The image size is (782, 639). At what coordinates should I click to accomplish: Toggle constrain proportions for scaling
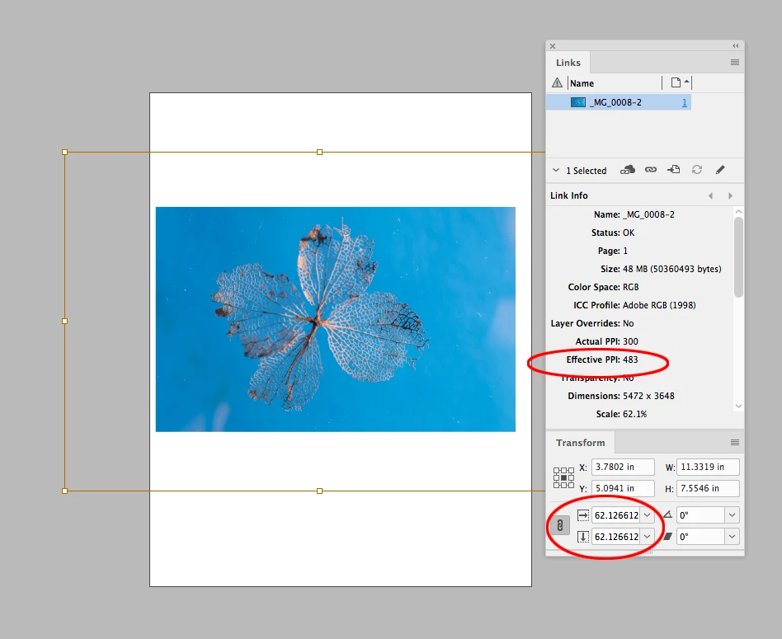[560, 525]
